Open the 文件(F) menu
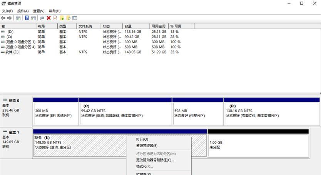Screen dimensions: 321x175 coord(7,11)
